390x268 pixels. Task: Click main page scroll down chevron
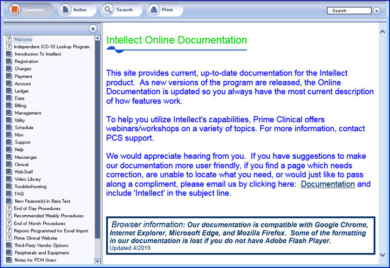tap(382, 255)
